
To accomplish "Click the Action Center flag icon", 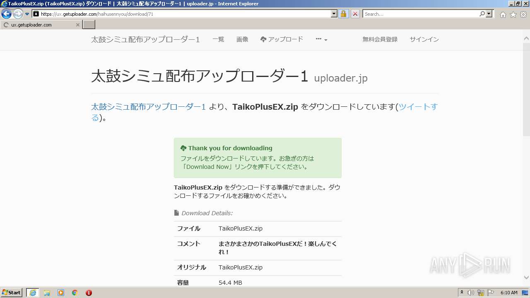I will pyautogui.click(x=491, y=293).
